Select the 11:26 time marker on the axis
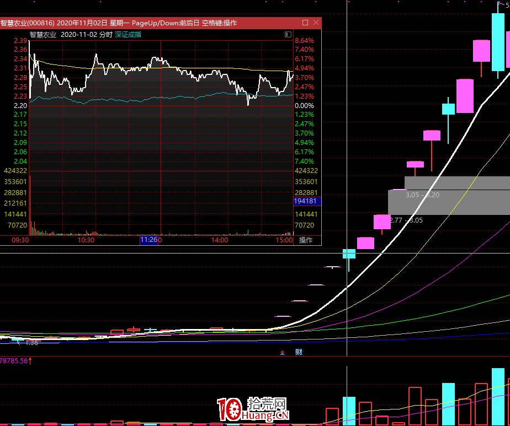 tap(149, 240)
